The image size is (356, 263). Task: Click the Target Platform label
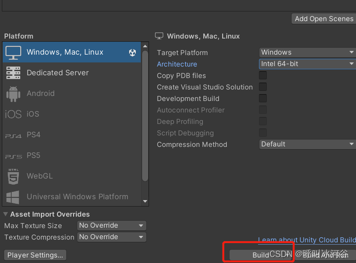(182, 53)
